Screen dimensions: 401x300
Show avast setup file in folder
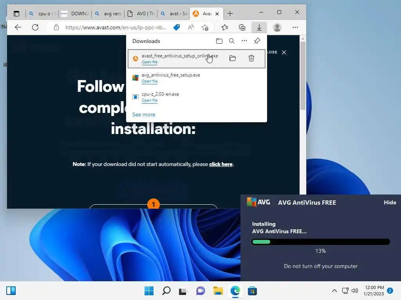pyautogui.click(x=233, y=59)
